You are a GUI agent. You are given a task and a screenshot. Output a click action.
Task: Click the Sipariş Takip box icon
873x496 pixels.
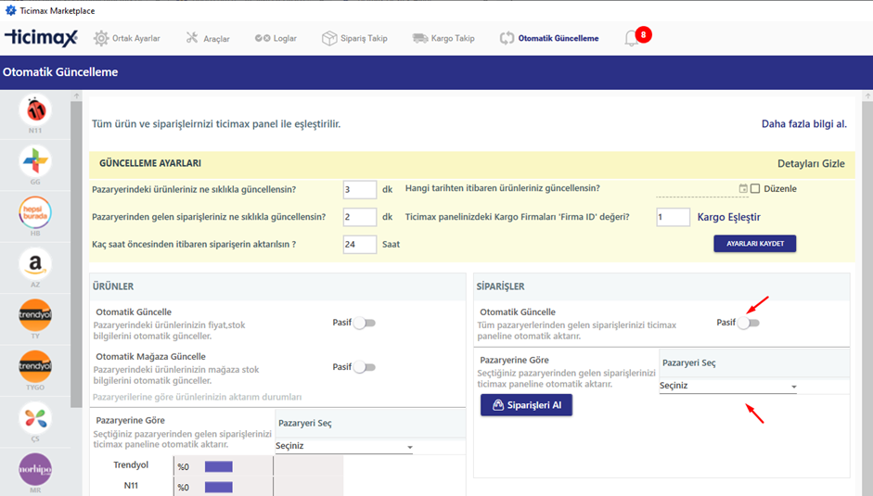coord(329,38)
